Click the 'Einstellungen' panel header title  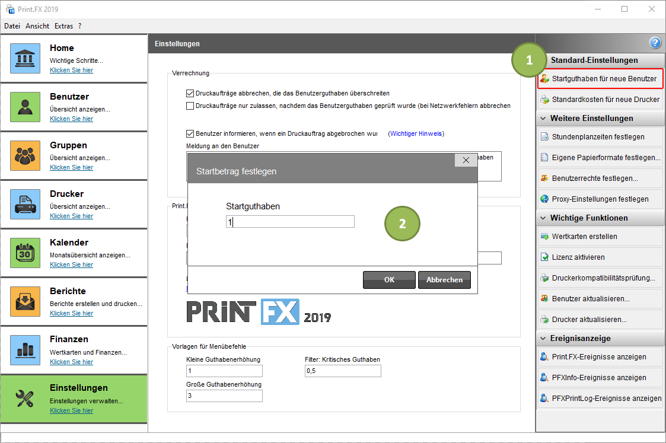tap(177, 44)
